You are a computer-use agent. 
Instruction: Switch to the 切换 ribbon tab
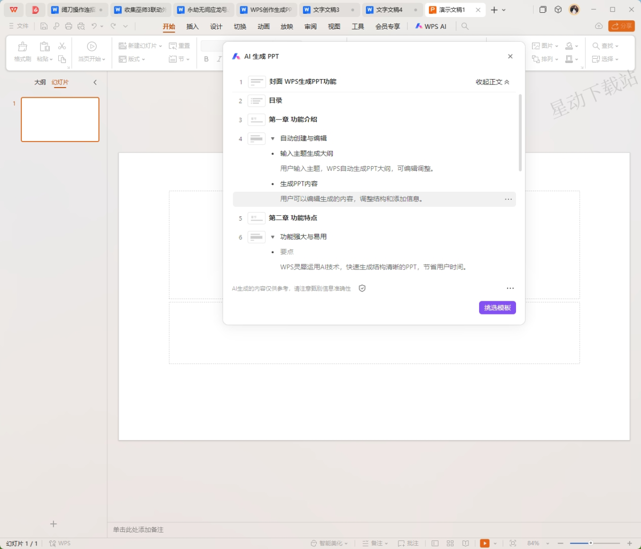point(240,26)
